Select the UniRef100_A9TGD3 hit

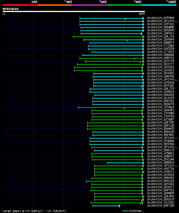click(161, 67)
